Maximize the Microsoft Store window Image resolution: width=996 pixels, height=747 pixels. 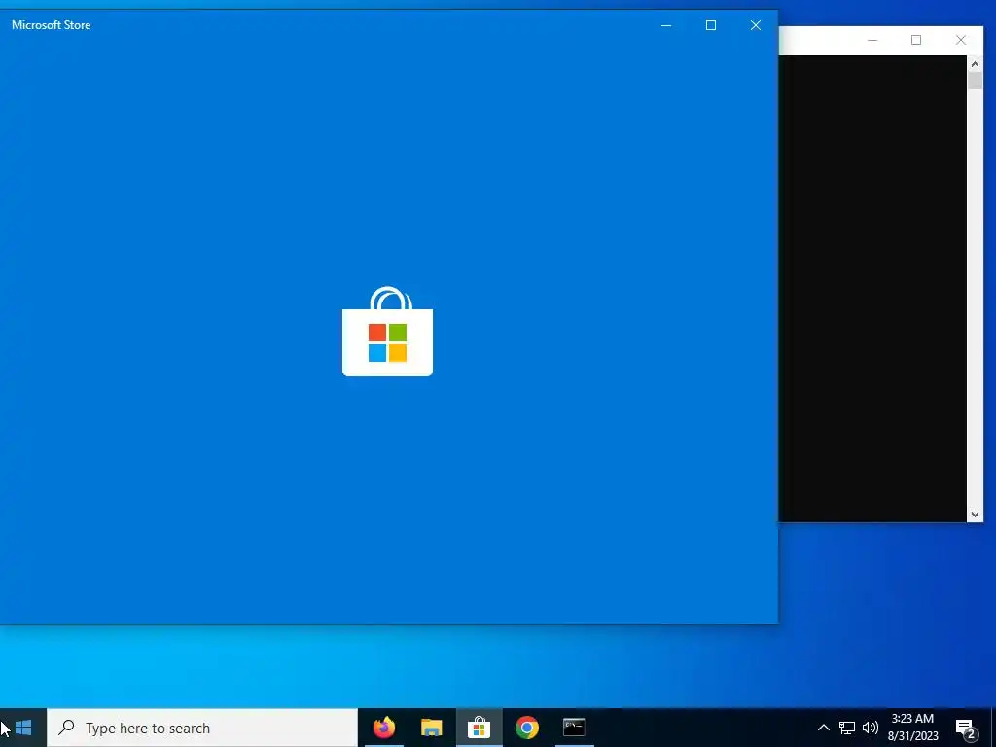[711, 25]
